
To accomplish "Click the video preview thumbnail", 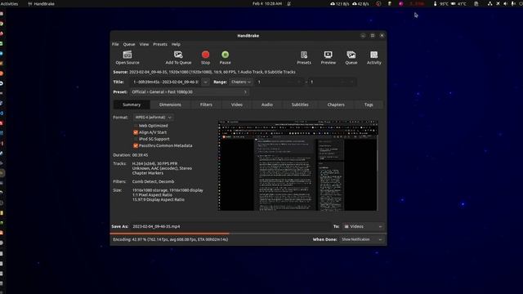I will [x=297, y=166].
